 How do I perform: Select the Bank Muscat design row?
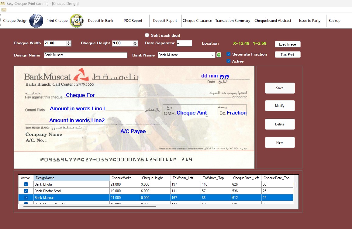156,198
